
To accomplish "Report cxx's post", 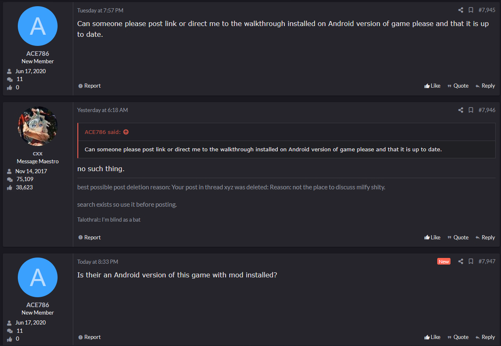I will click(x=89, y=238).
